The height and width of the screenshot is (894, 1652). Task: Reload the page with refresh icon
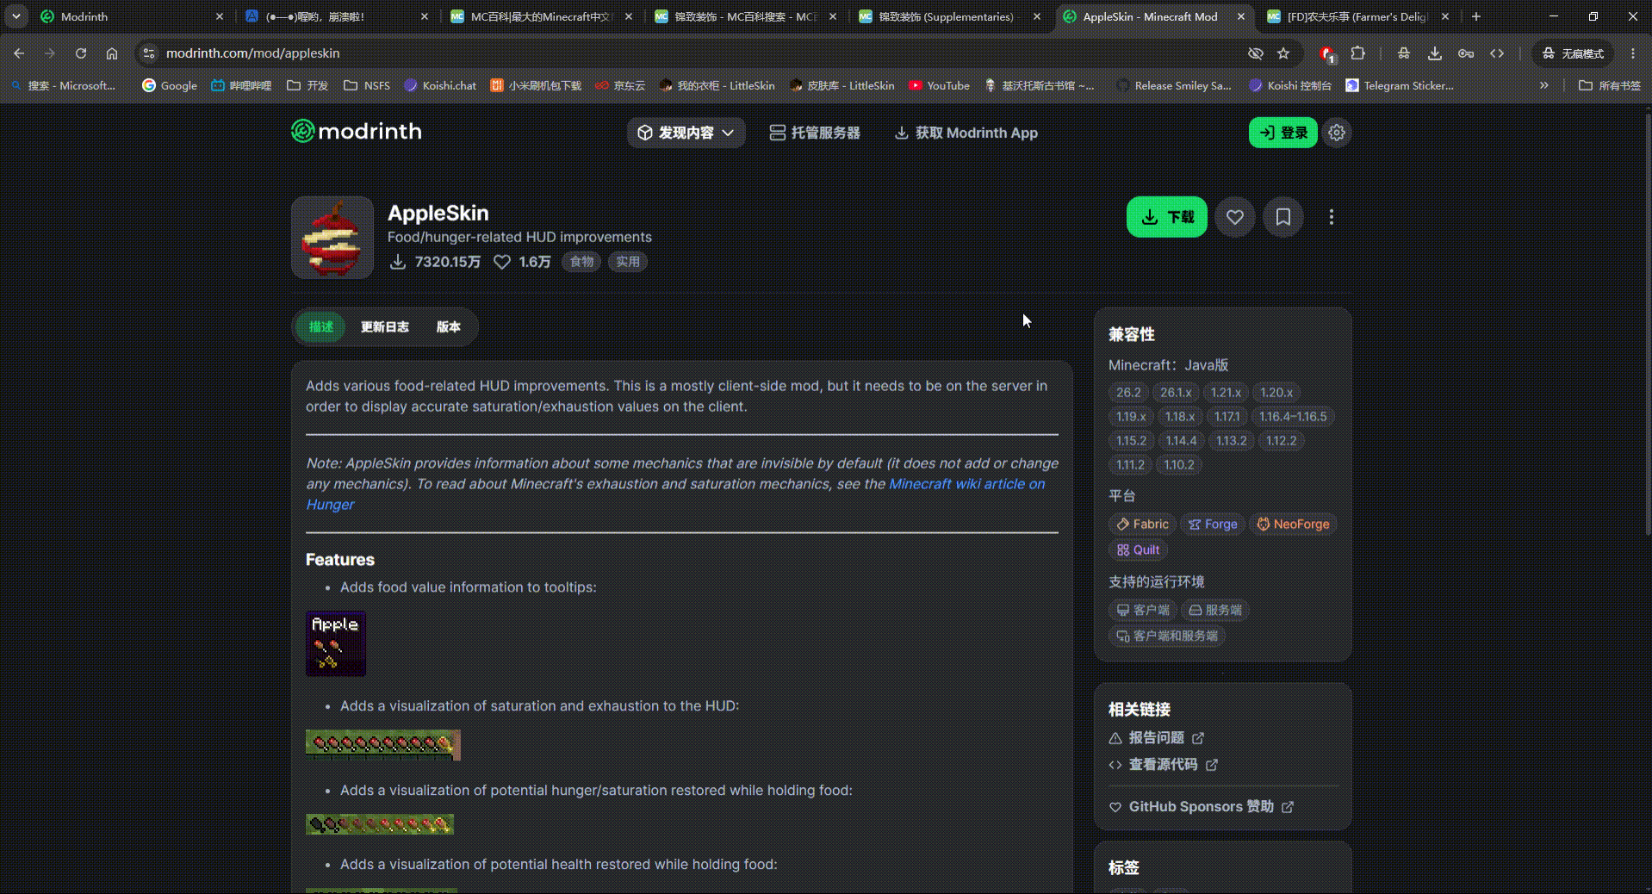(81, 53)
